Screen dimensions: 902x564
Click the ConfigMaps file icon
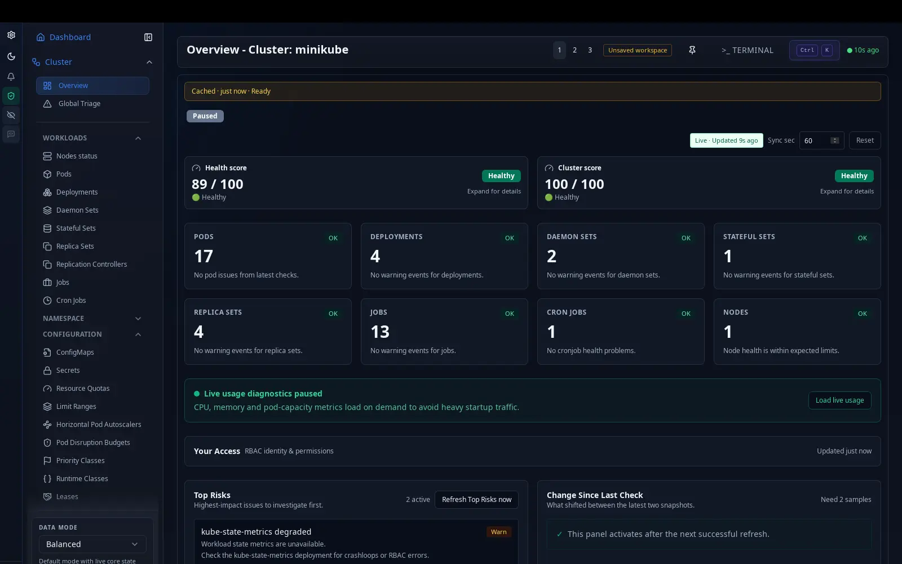pos(47,352)
